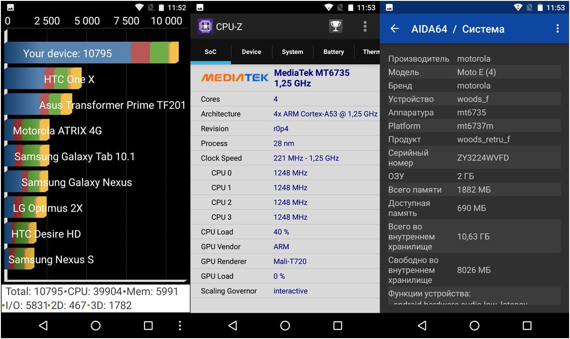Tap the Home button in AIDA64 screen
Image resolution: width=570 pixels, height=339 pixels.
[x=475, y=326]
